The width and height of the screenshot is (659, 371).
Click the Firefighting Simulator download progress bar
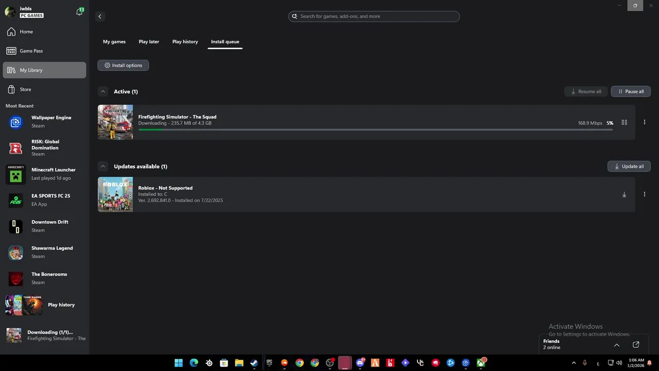(x=375, y=130)
